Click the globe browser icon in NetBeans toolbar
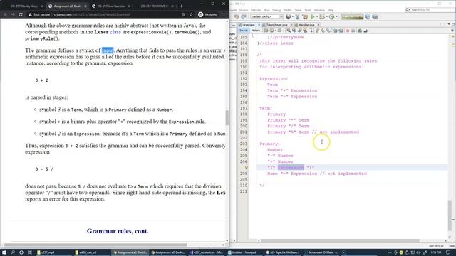Image resolution: width=456 pixels, height=256 pixels. (288, 17)
